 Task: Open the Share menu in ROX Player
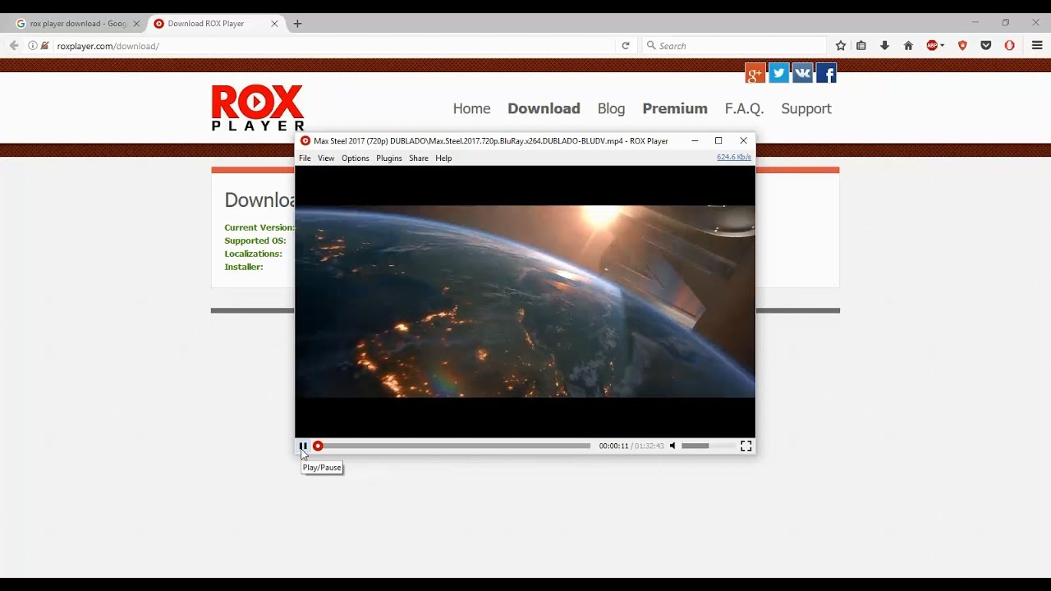pos(419,158)
